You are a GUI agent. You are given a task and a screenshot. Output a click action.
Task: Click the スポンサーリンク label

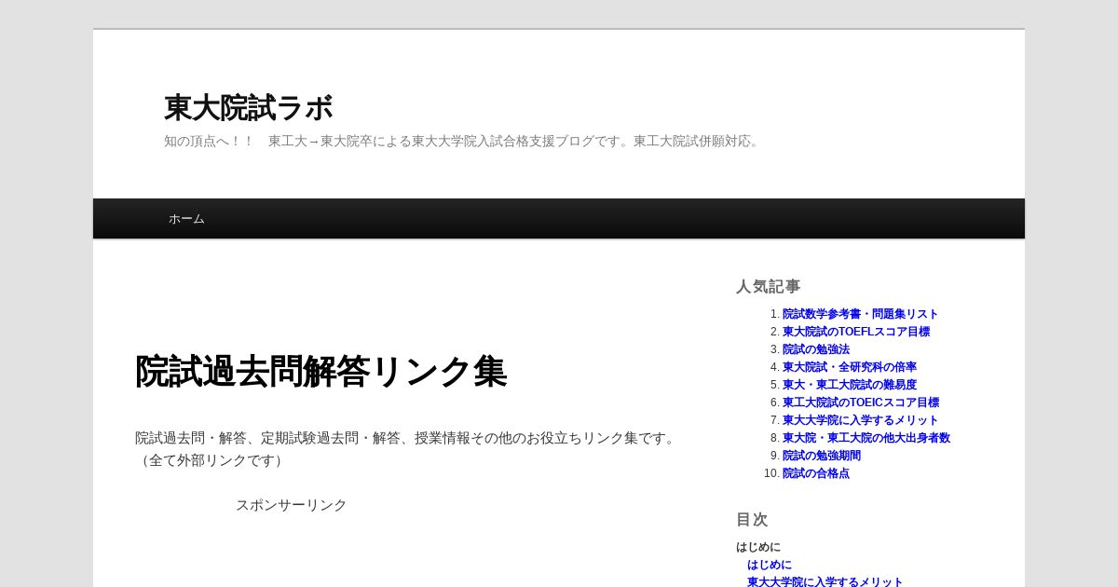tap(292, 505)
